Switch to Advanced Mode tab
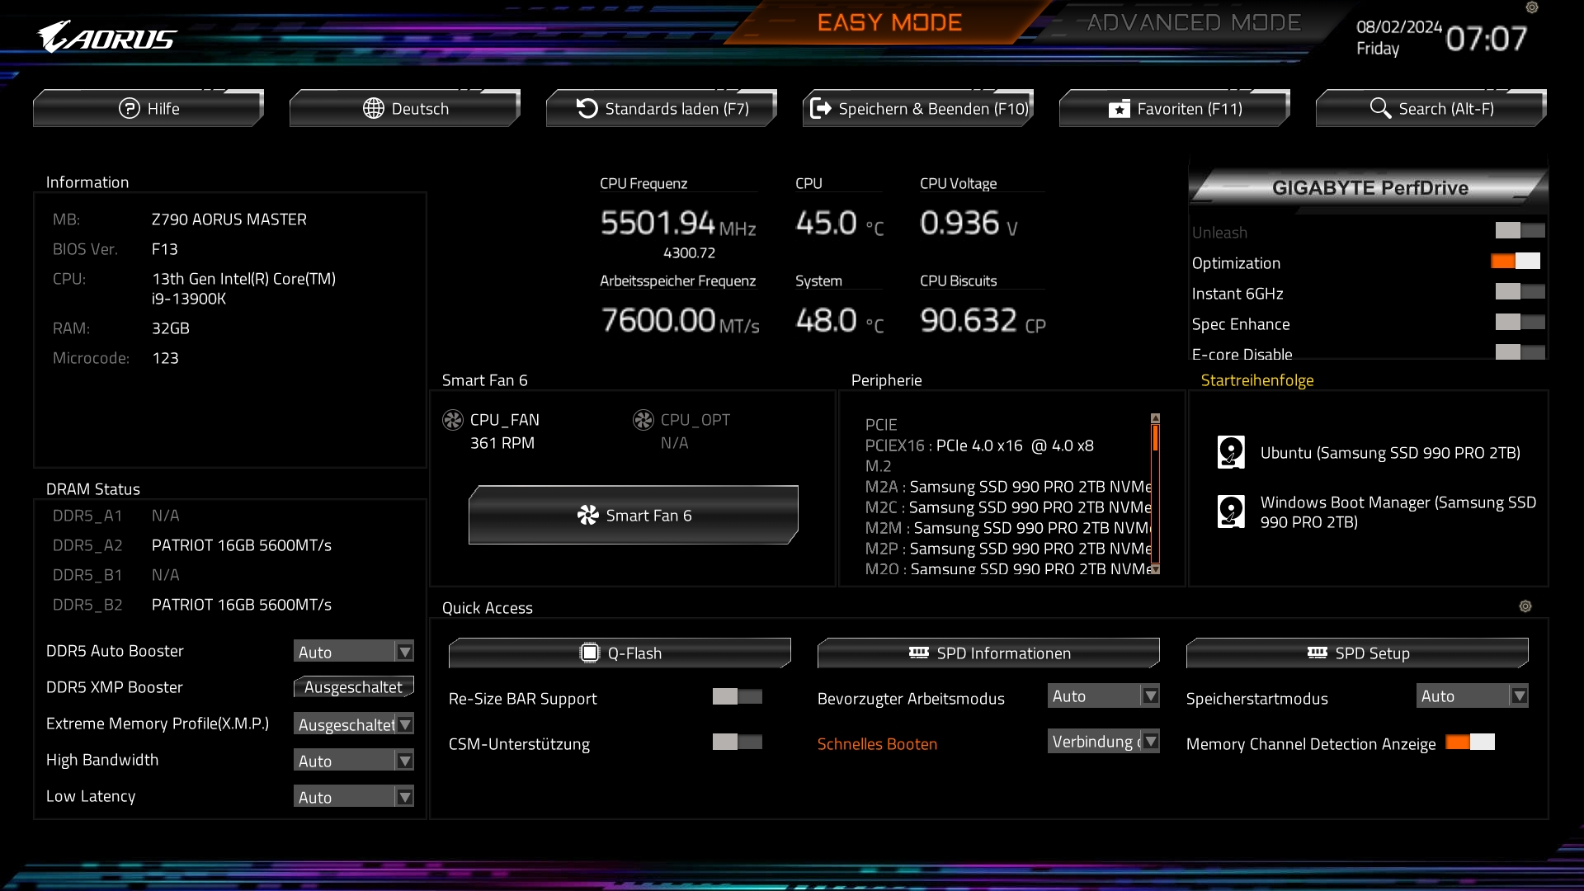Image resolution: width=1584 pixels, height=891 pixels. (1193, 23)
